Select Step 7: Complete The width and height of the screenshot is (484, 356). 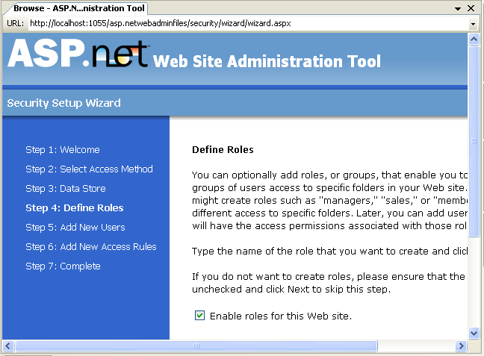(x=63, y=266)
